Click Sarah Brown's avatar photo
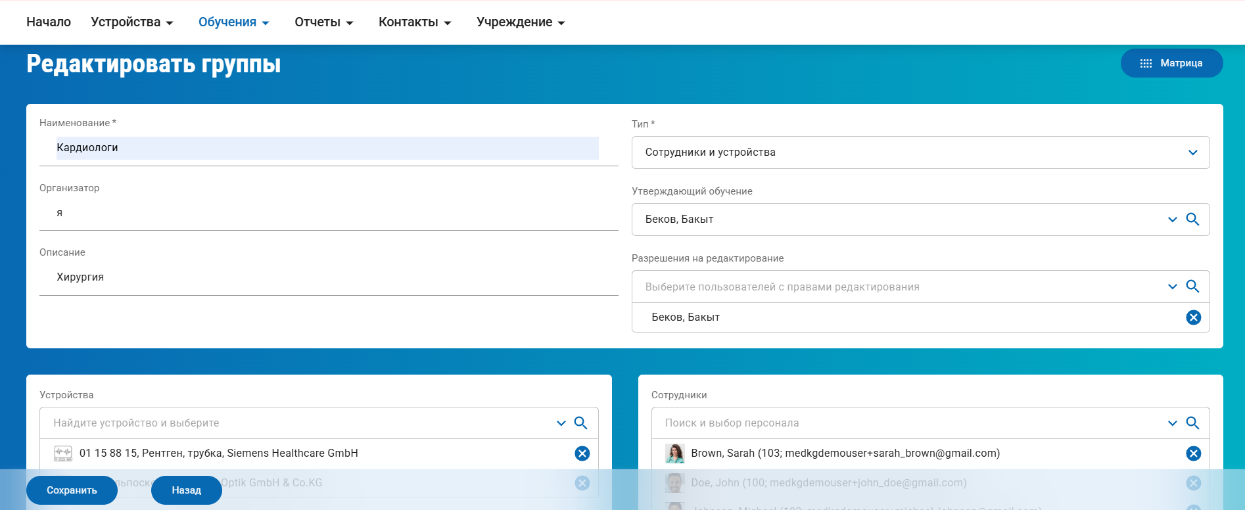This screenshot has width=1245, height=510. tap(674, 453)
